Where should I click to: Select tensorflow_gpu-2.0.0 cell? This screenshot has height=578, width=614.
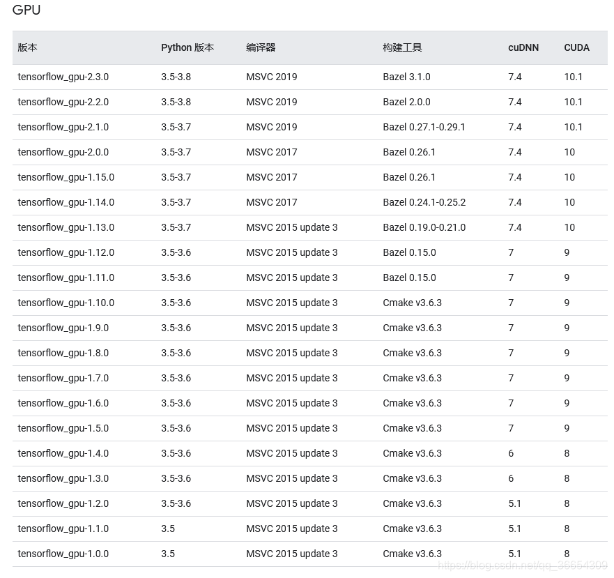(63, 153)
